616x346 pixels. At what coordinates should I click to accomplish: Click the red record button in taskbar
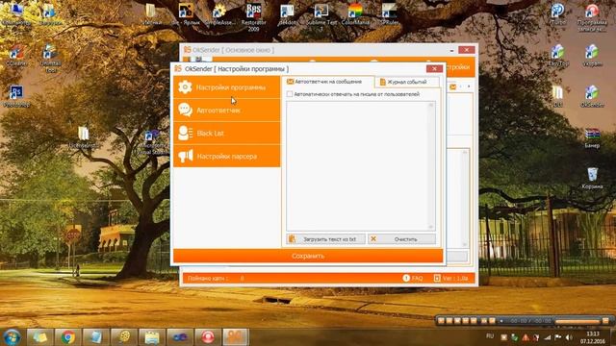(208, 337)
